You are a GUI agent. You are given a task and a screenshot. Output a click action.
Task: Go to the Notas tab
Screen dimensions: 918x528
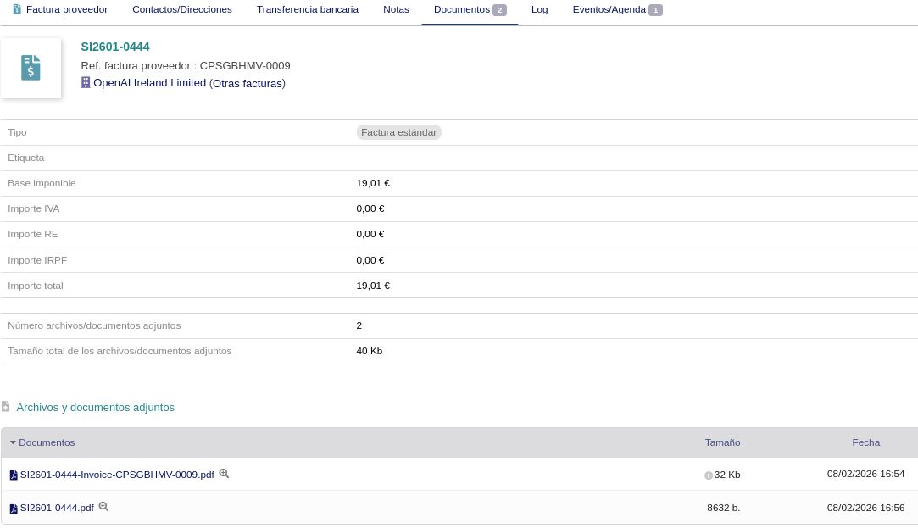[396, 9]
